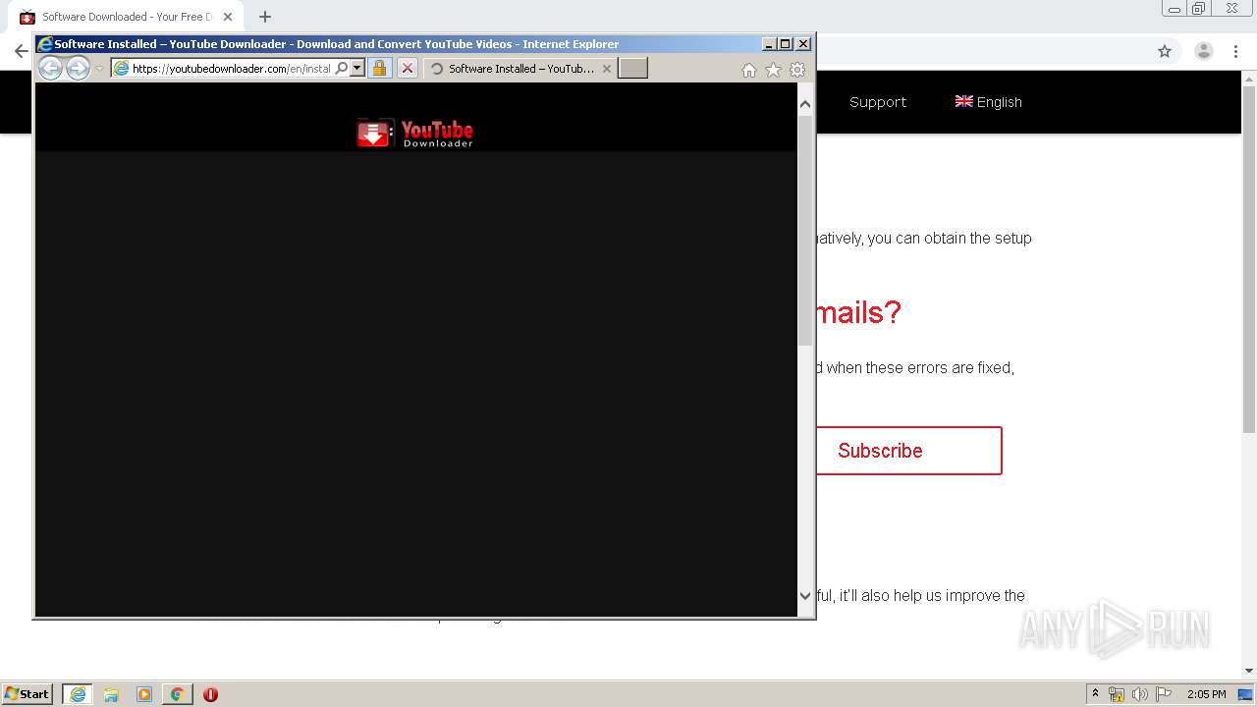Click IE scrollbar down arrow
Screen dimensions: 1257x707
click(x=805, y=596)
